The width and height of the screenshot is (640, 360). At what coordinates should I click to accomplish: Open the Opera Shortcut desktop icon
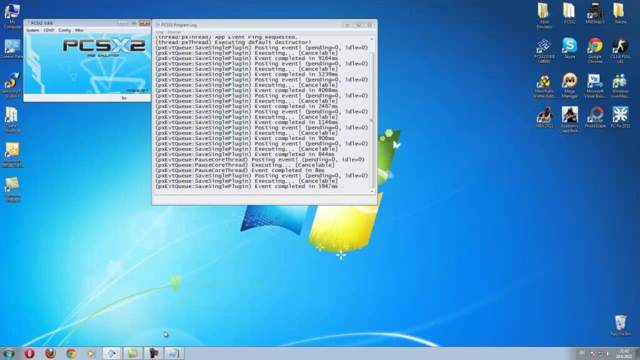click(12, 119)
